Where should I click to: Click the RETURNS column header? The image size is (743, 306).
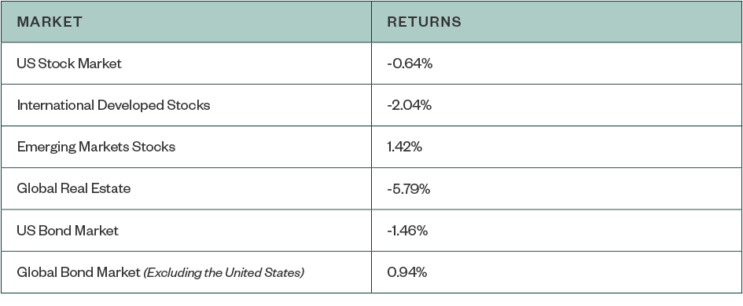[424, 22]
